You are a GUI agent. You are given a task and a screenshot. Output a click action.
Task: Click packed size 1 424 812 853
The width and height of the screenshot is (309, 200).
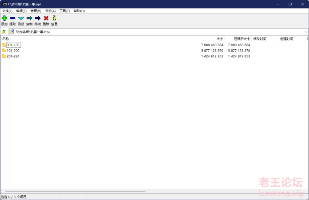(x=239, y=56)
